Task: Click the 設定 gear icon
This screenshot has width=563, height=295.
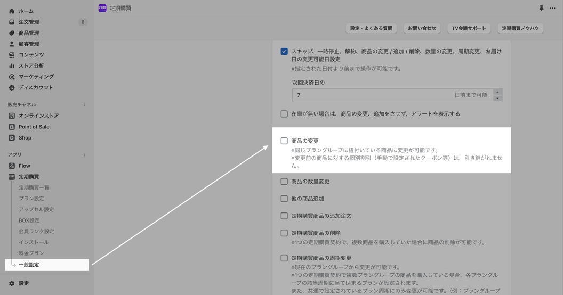Action: (x=12, y=283)
